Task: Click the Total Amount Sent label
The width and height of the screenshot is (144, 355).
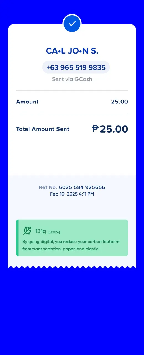Action: 43,129
